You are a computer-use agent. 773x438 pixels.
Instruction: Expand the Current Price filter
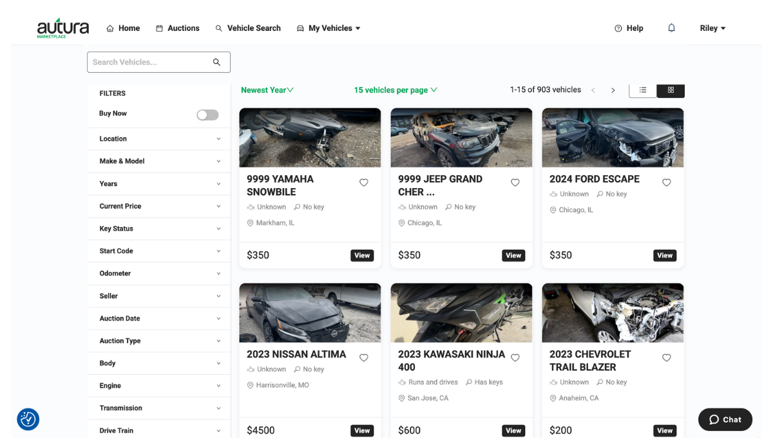[x=159, y=206]
